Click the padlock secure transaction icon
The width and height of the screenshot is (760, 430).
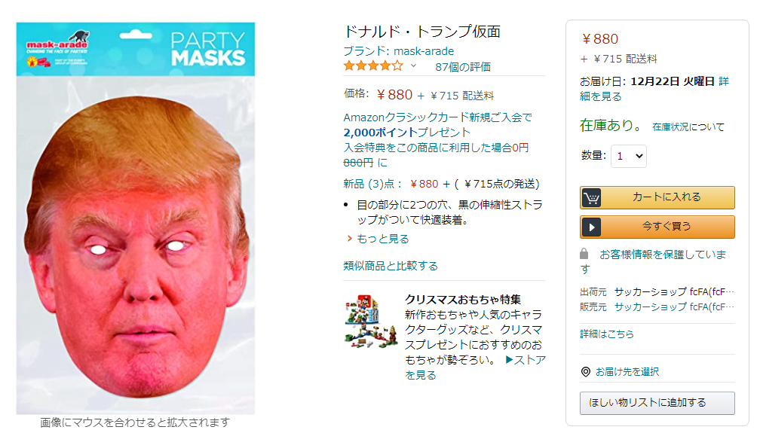click(x=584, y=254)
